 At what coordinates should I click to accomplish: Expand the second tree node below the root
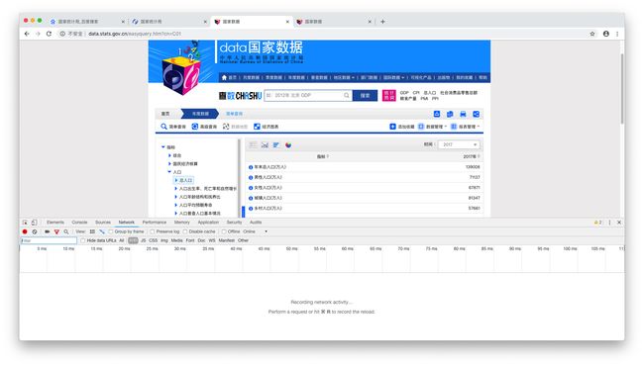tap(169, 163)
